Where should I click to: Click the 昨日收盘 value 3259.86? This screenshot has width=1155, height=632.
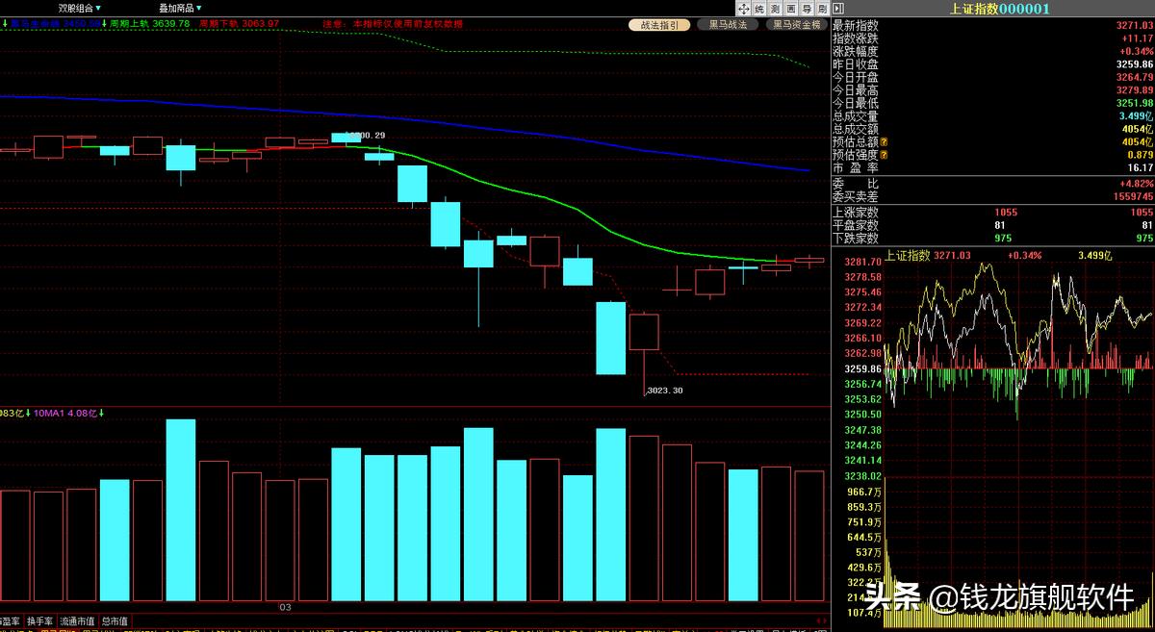coord(1136,63)
